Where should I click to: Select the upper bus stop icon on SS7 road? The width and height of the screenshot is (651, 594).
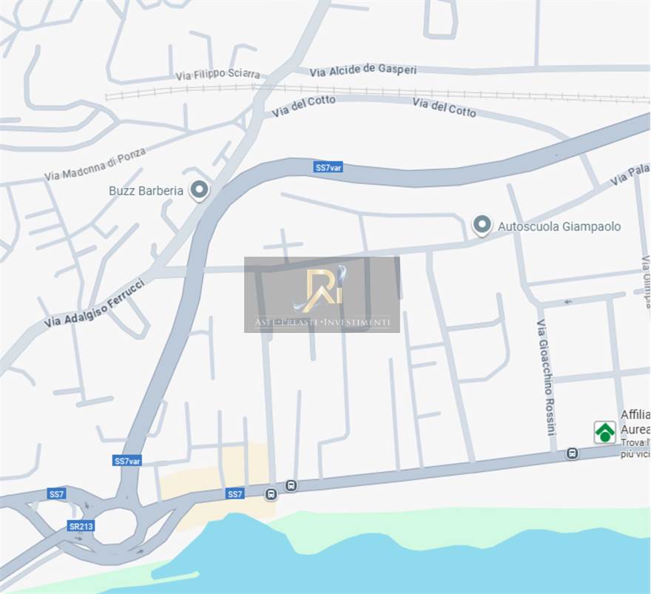[x=291, y=485]
